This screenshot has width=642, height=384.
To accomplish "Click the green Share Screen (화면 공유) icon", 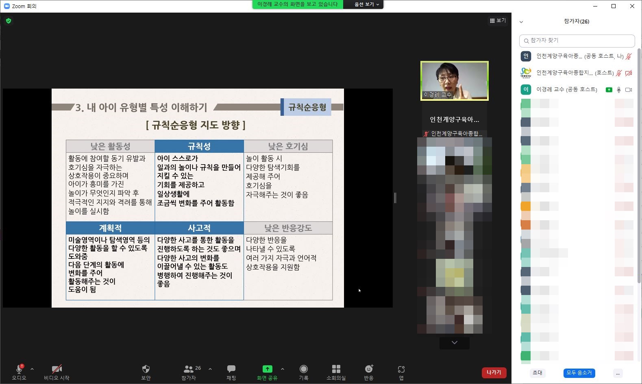I will 267,369.
